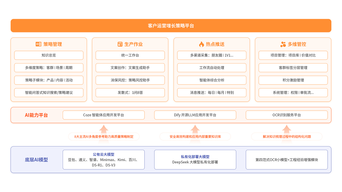Select OCR识别服务平台 in AI能力平台
342x192 pixels.
click(287, 115)
